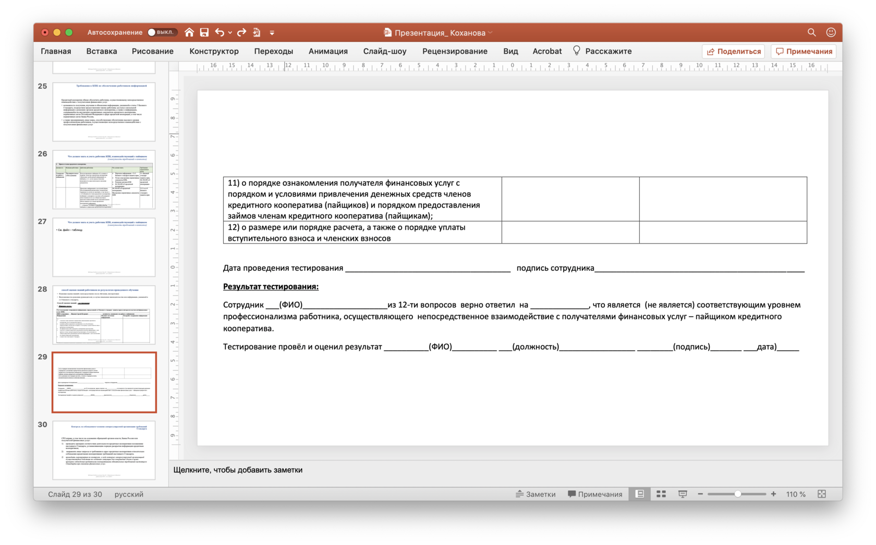Select slide 26 thumbnail
Image resolution: width=876 pixels, height=545 pixels.
(x=104, y=179)
